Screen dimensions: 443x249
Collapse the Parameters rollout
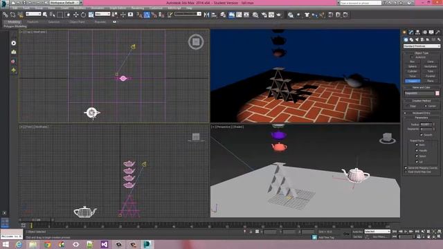click(422, 118)
